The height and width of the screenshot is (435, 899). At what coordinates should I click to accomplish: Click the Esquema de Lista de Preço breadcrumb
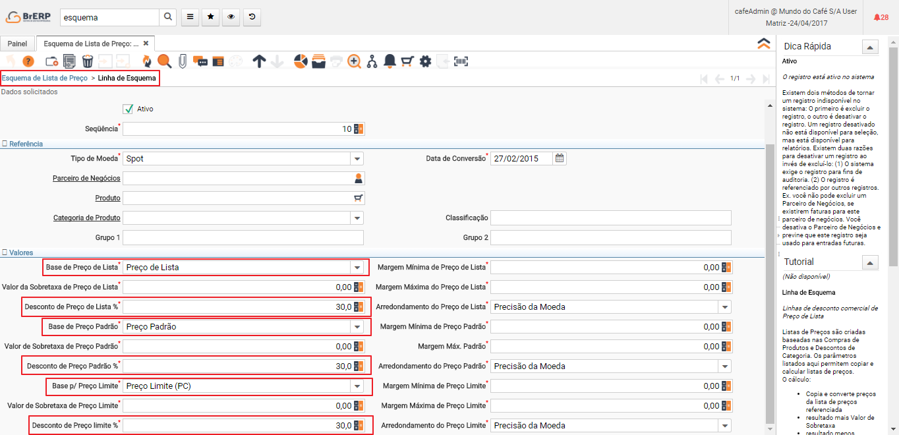coord(45,78)
